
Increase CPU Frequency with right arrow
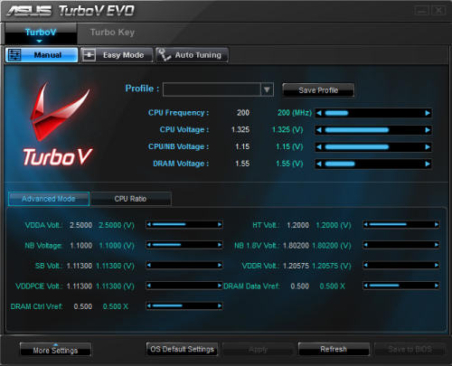tap(428, 113)
